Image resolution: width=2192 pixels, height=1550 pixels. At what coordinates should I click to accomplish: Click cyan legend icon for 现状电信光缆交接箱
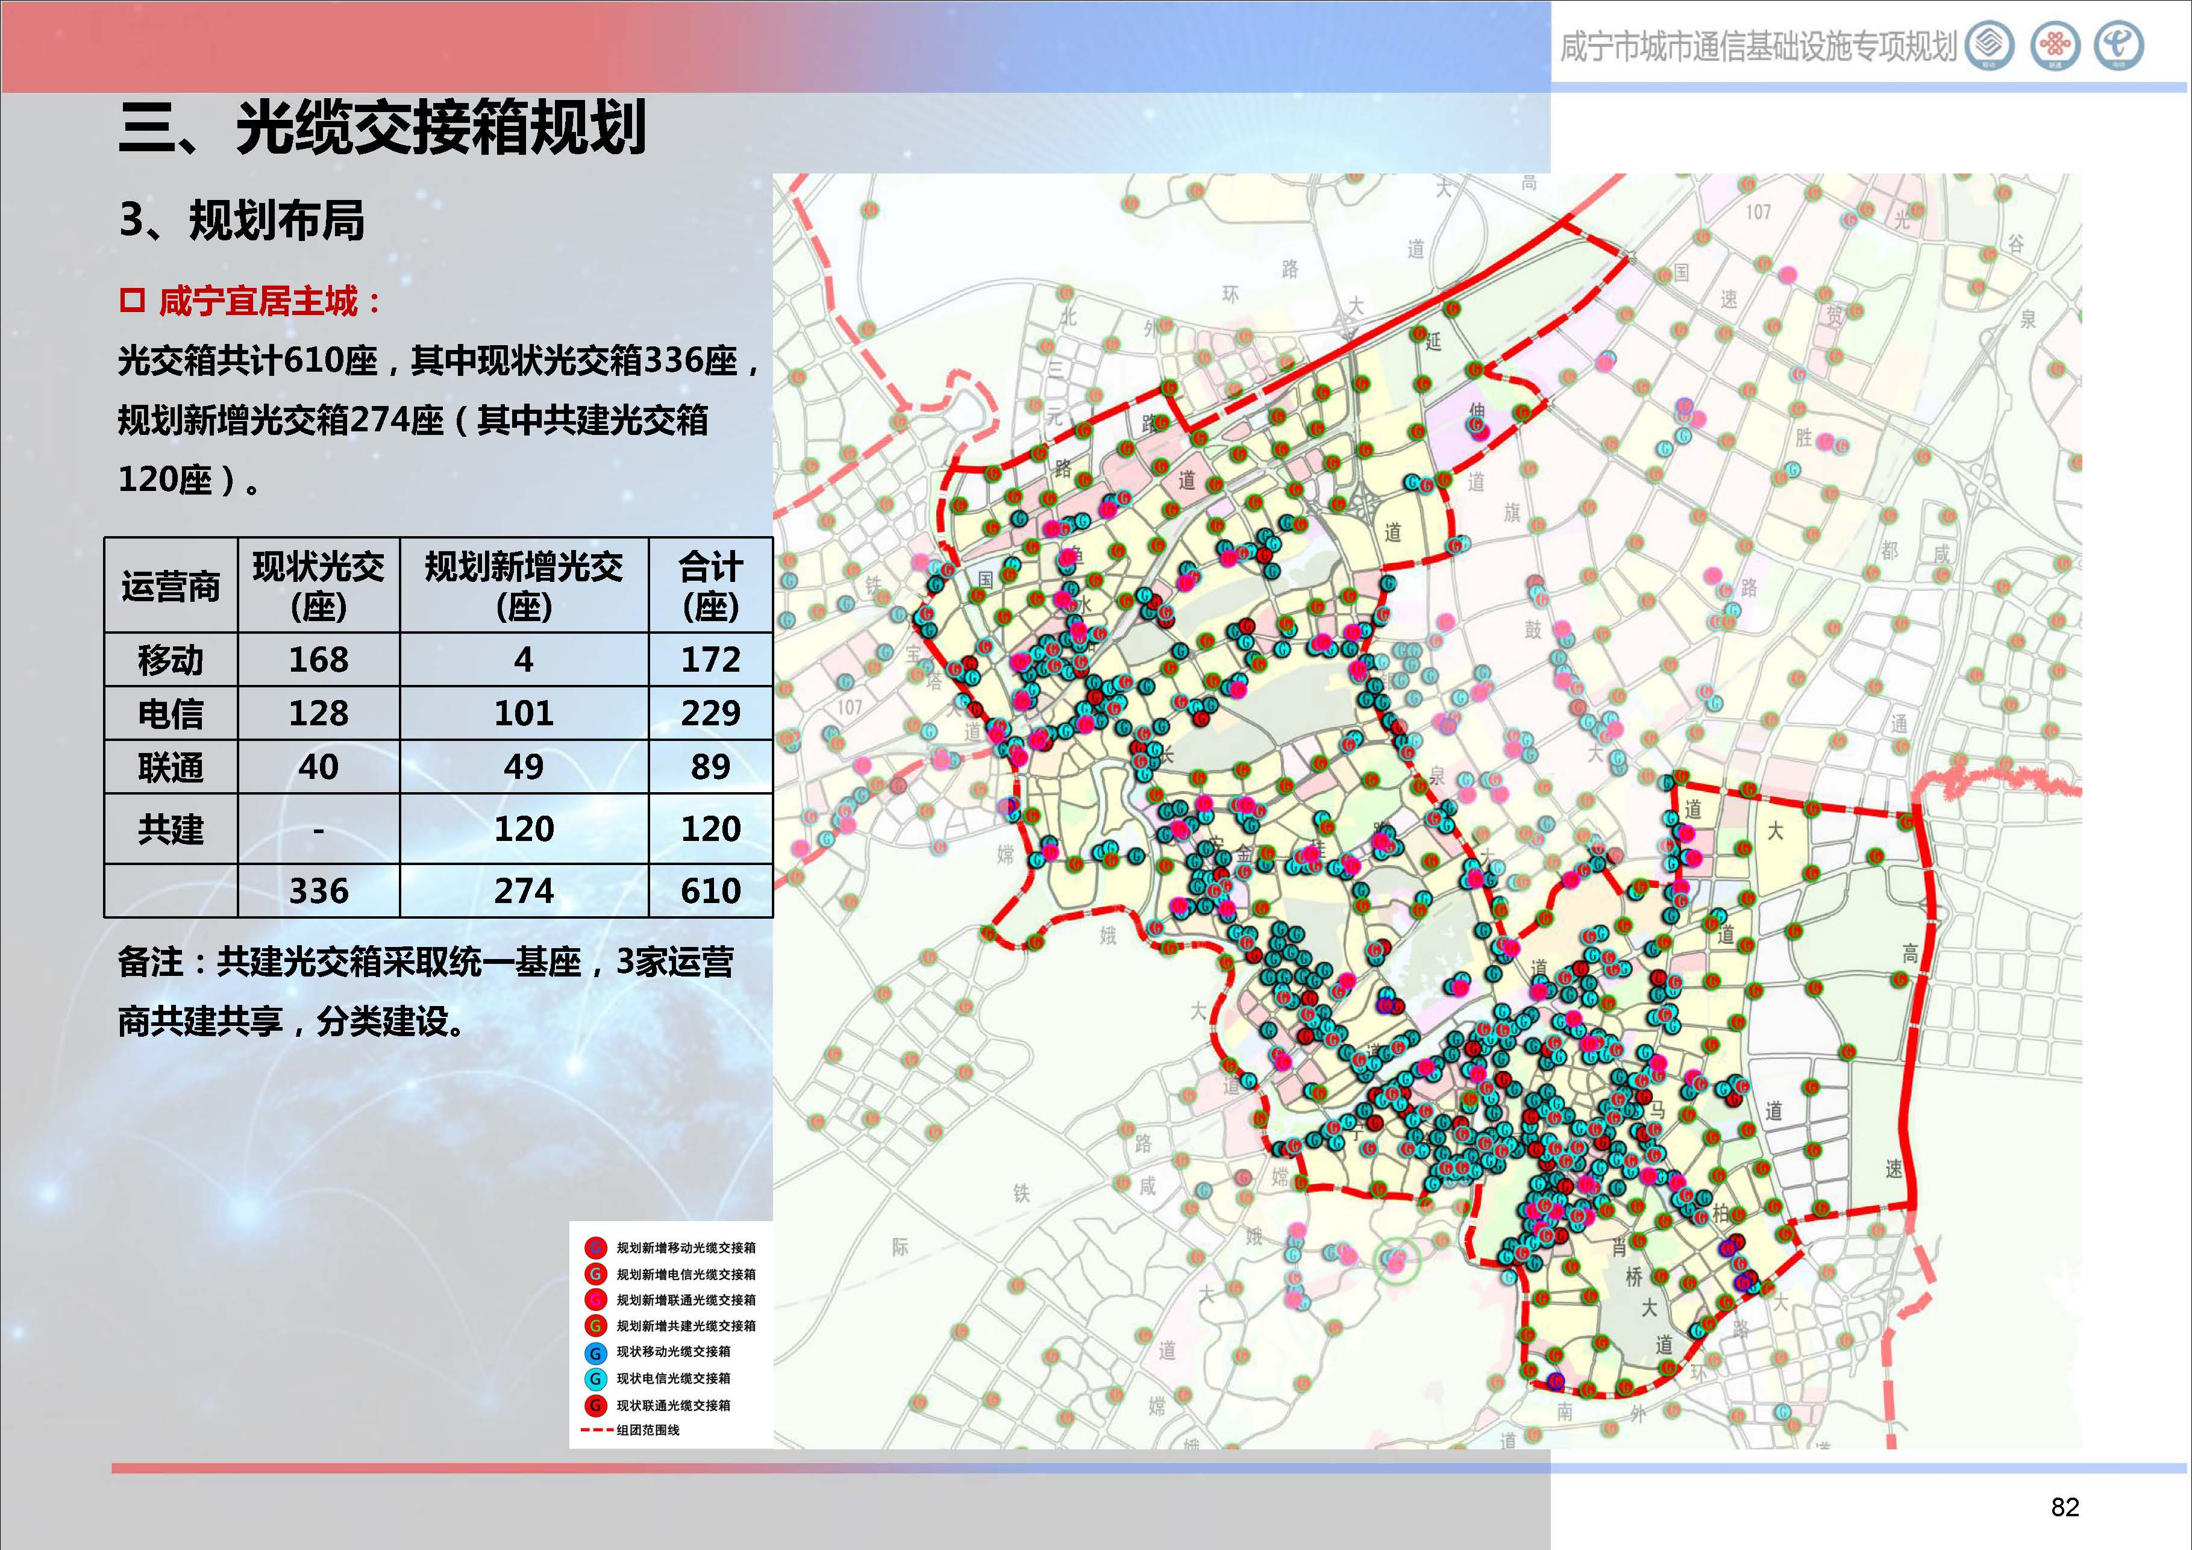point(596,1379)
